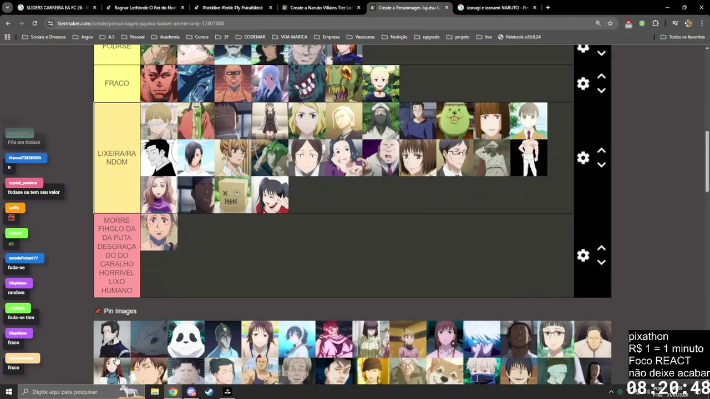Click the taskbar search box
This screenshot has width=710, height=399.
(x=80, y=392)
